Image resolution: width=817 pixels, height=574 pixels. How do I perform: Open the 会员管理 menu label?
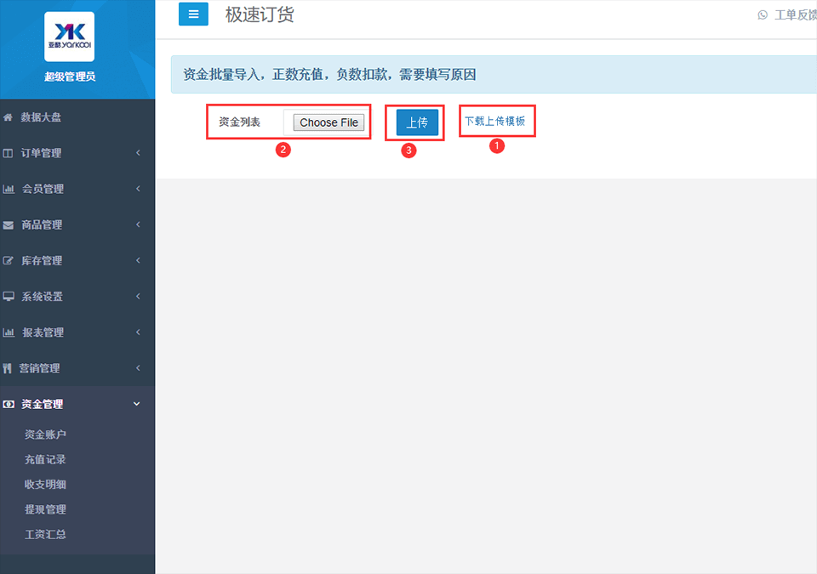[x=43, y=189]
